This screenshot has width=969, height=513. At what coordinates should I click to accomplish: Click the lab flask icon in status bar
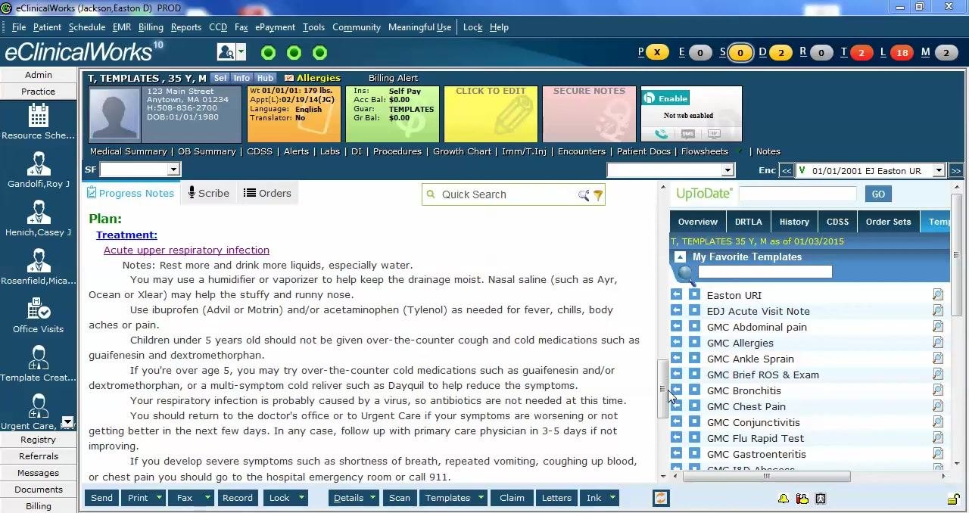[802, 499]
